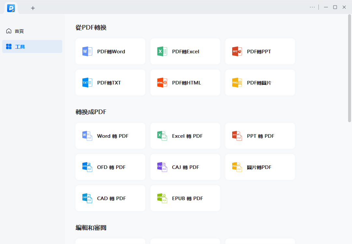The image size is (352, 244).
Task: Click the PDF轉Word icon
Action: point(87,51)
